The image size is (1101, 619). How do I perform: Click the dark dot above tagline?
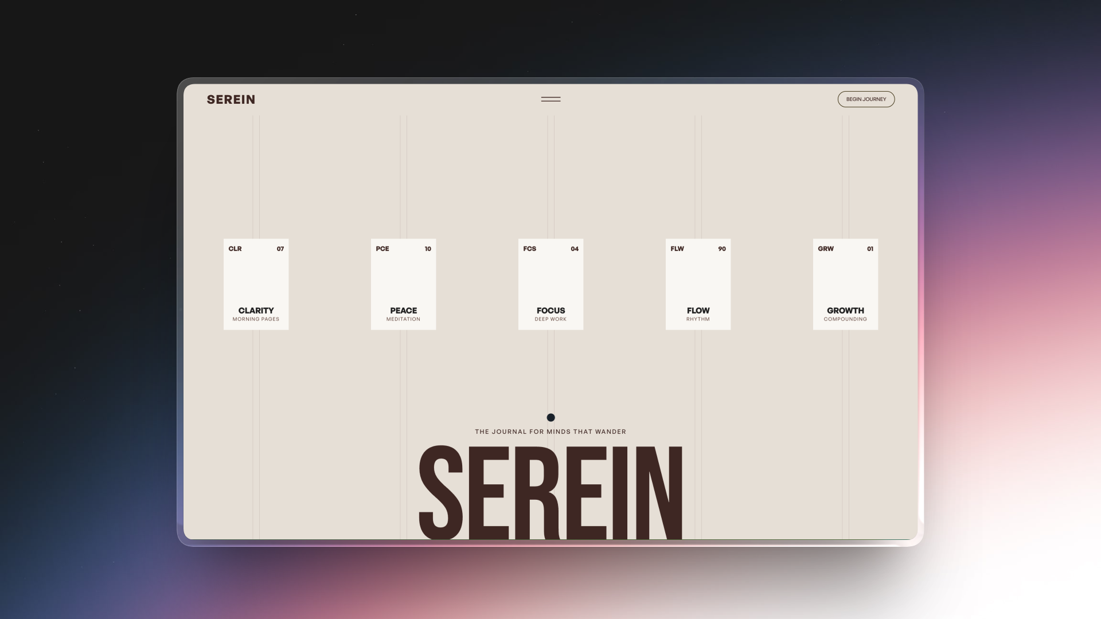point(550,417)
